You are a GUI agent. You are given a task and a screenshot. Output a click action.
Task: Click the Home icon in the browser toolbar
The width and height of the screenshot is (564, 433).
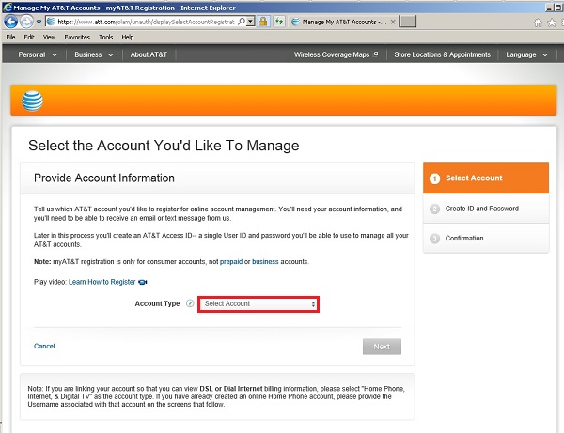pos(538,23)
